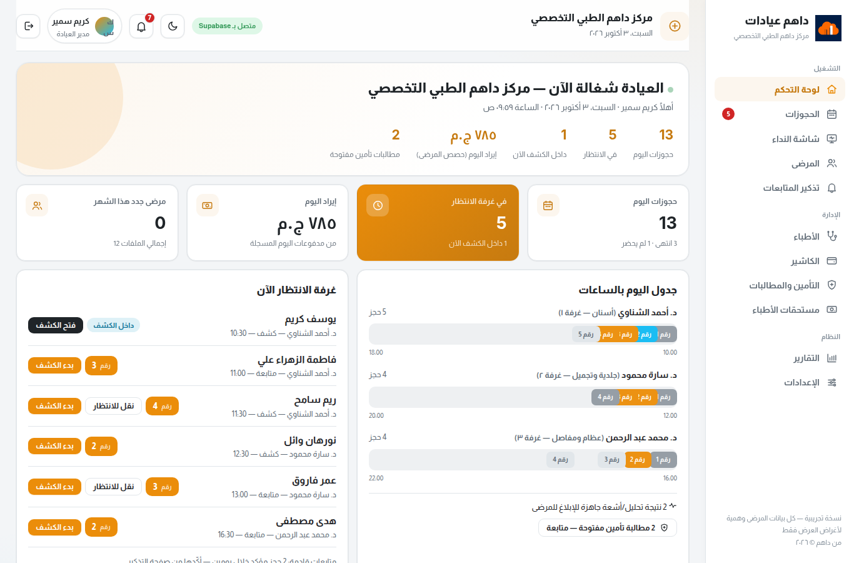Open مستحقات الأطباء from the sidebar

click(x=780, y=310)
